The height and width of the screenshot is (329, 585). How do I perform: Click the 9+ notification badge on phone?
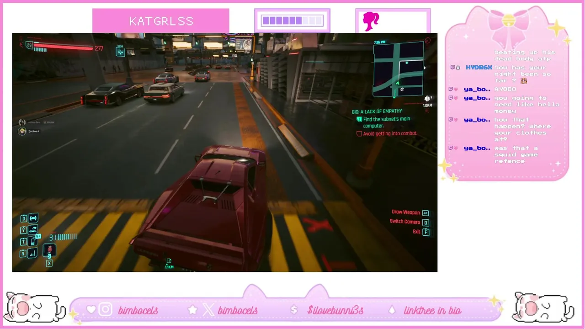pyautogui.click(x=38, y=237)
